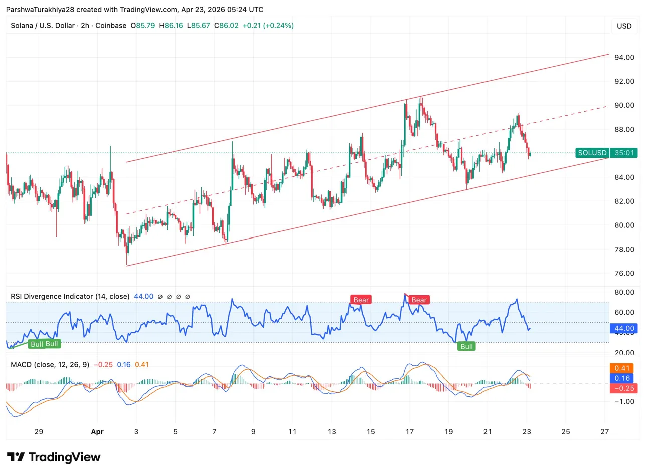646x475 pixels.
Task: Hide the RSI Divergence Indicator via its eye icon
Action: pyautogui.click(x=160, y=296)
